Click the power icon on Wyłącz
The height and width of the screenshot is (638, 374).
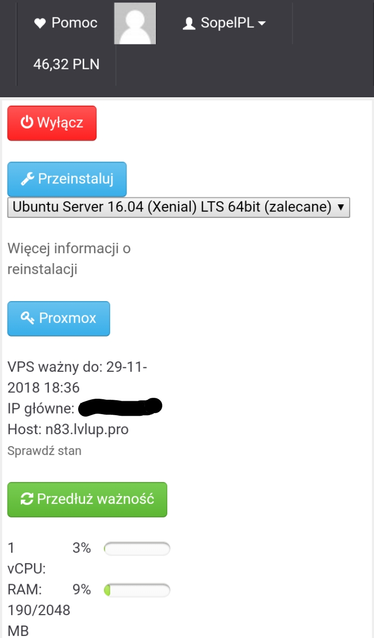pos(26,123)
